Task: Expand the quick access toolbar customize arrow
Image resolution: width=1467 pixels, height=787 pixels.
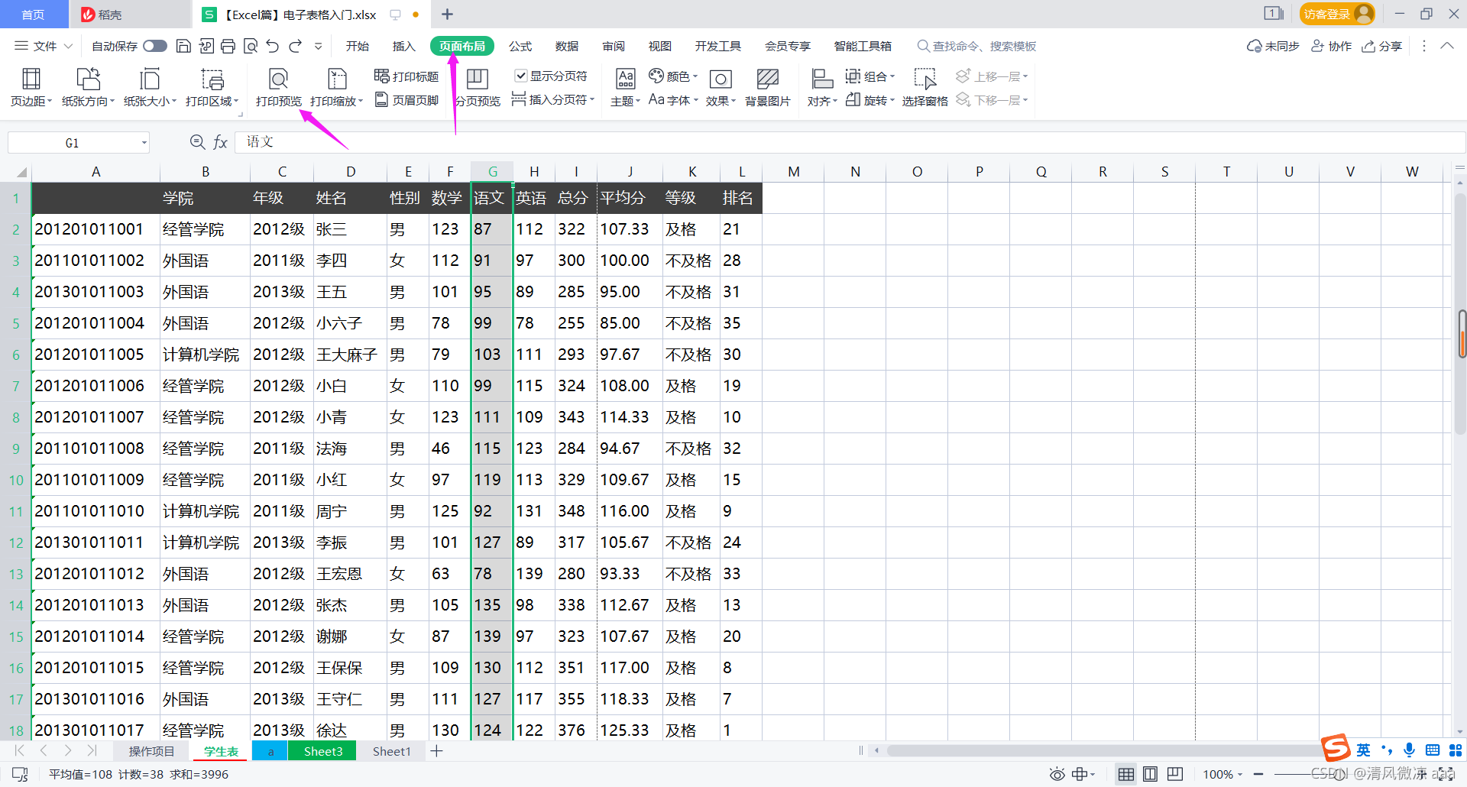Action: click(x=319, y=46)
